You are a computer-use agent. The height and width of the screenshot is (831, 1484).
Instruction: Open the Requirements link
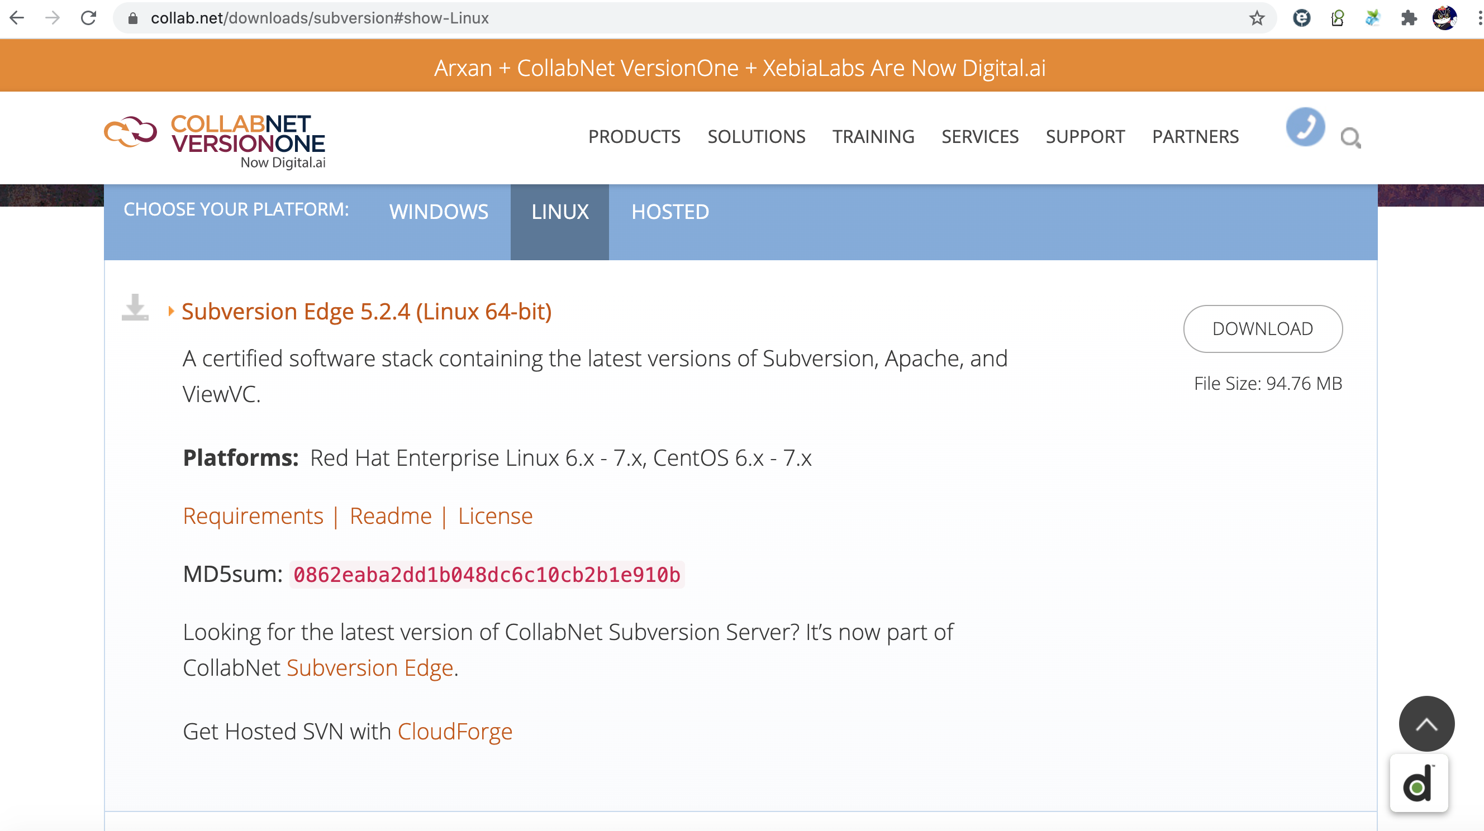253,516
